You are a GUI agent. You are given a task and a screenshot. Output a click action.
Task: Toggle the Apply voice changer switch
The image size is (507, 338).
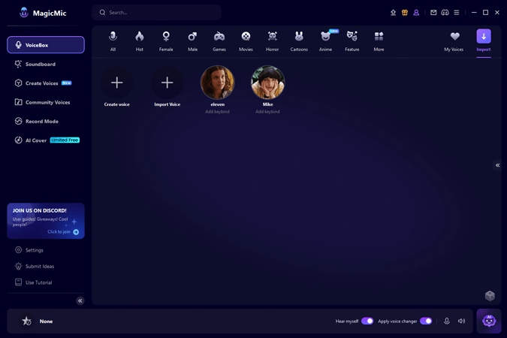[x=426, y=321]
